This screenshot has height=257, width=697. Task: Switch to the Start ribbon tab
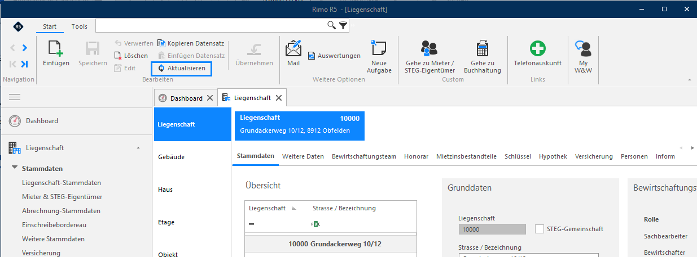[x=50, y=26]
